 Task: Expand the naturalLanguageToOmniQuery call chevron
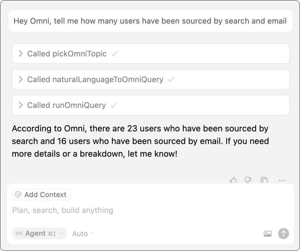click(20, 79)
